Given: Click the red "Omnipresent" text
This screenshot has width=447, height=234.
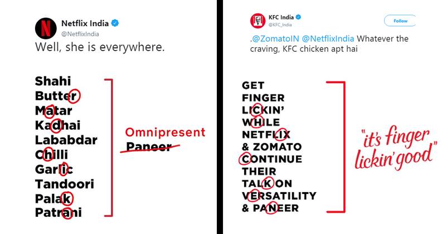Looking at the screenshot, I should [x=165, y=132].
